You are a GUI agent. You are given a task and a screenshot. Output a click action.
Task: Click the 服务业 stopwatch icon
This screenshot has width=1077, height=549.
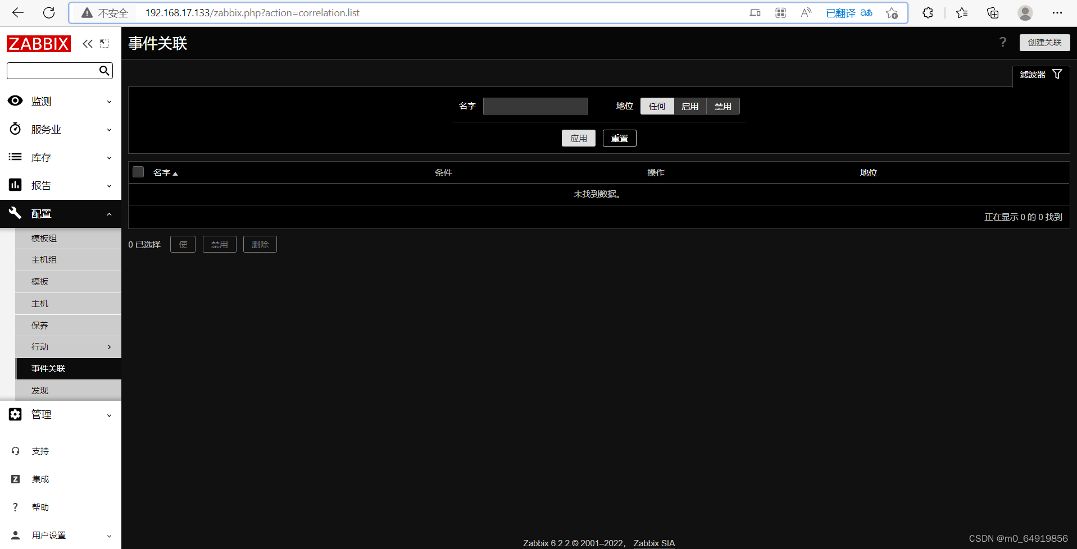click(x=15, y=129)
